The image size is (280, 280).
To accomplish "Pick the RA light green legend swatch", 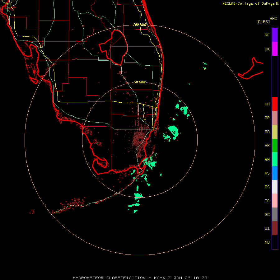I will 275,159.
